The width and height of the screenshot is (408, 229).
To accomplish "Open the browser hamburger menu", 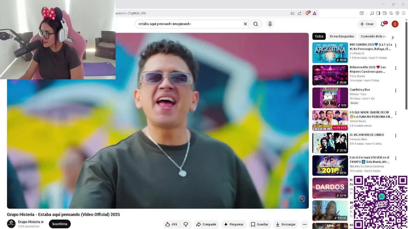I will coord(404,13).
